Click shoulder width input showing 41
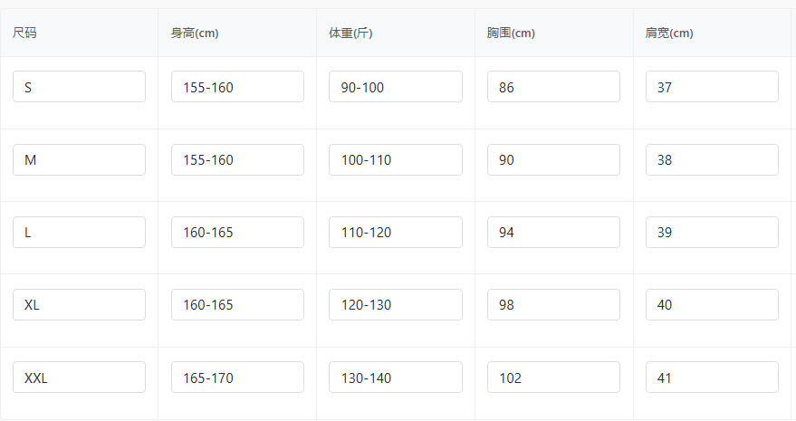Screen dimensions: 796x421 coord(712,378)
